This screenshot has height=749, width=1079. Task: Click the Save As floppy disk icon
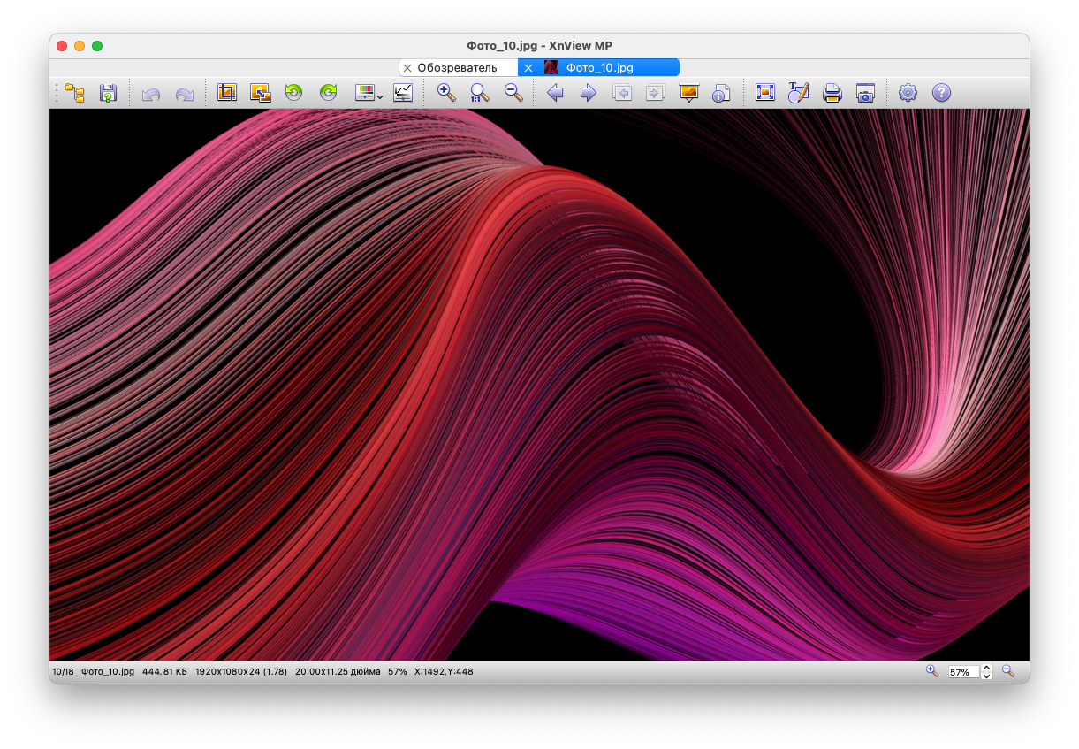108,93
